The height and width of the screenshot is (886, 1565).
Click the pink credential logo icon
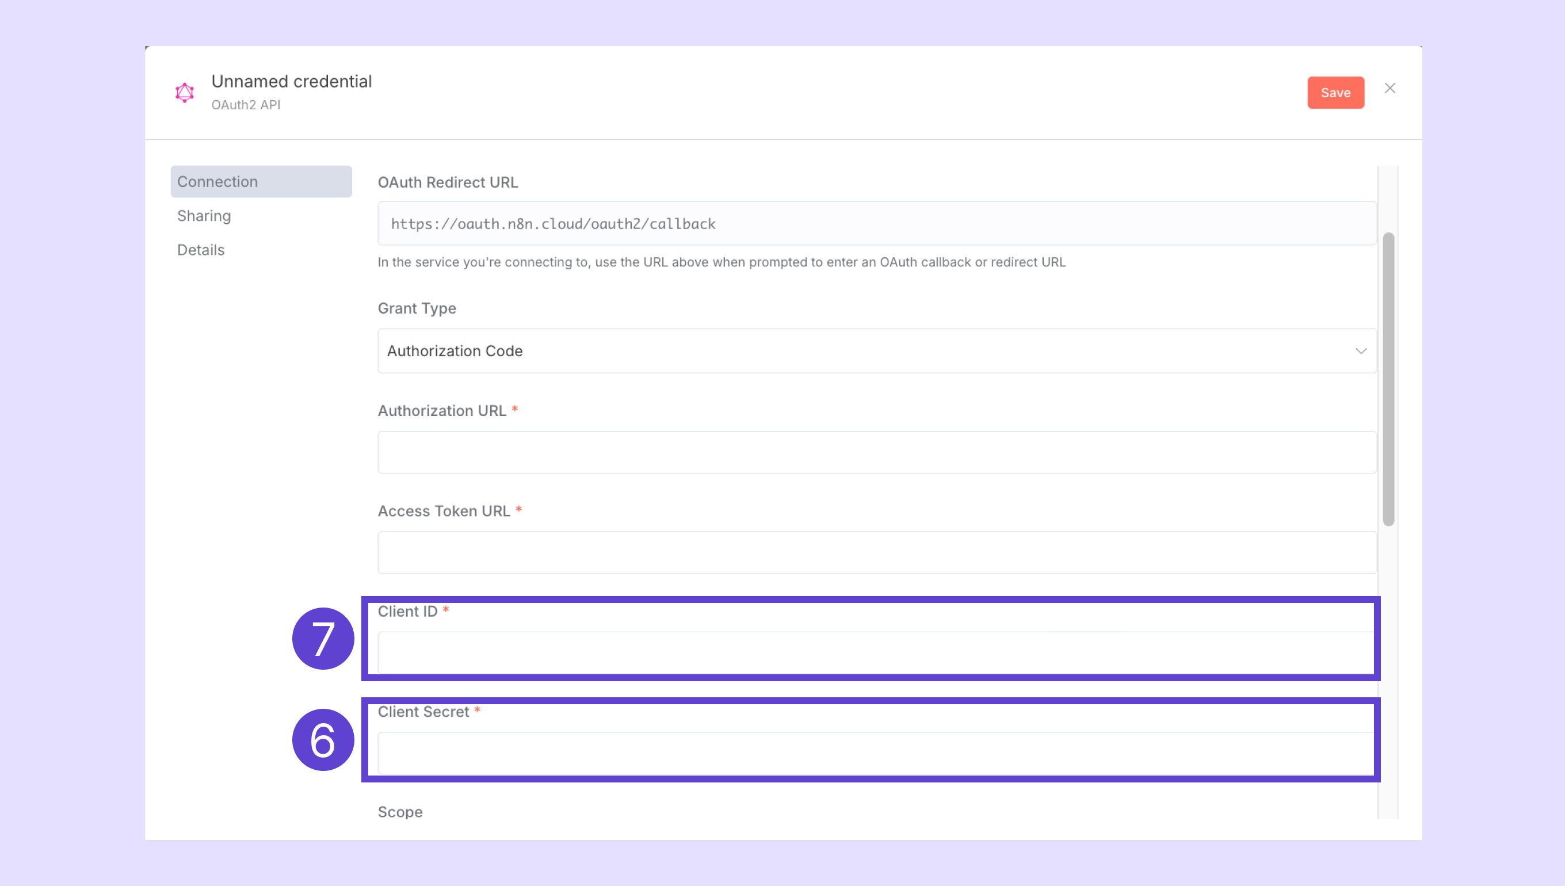tap(184, 93)
